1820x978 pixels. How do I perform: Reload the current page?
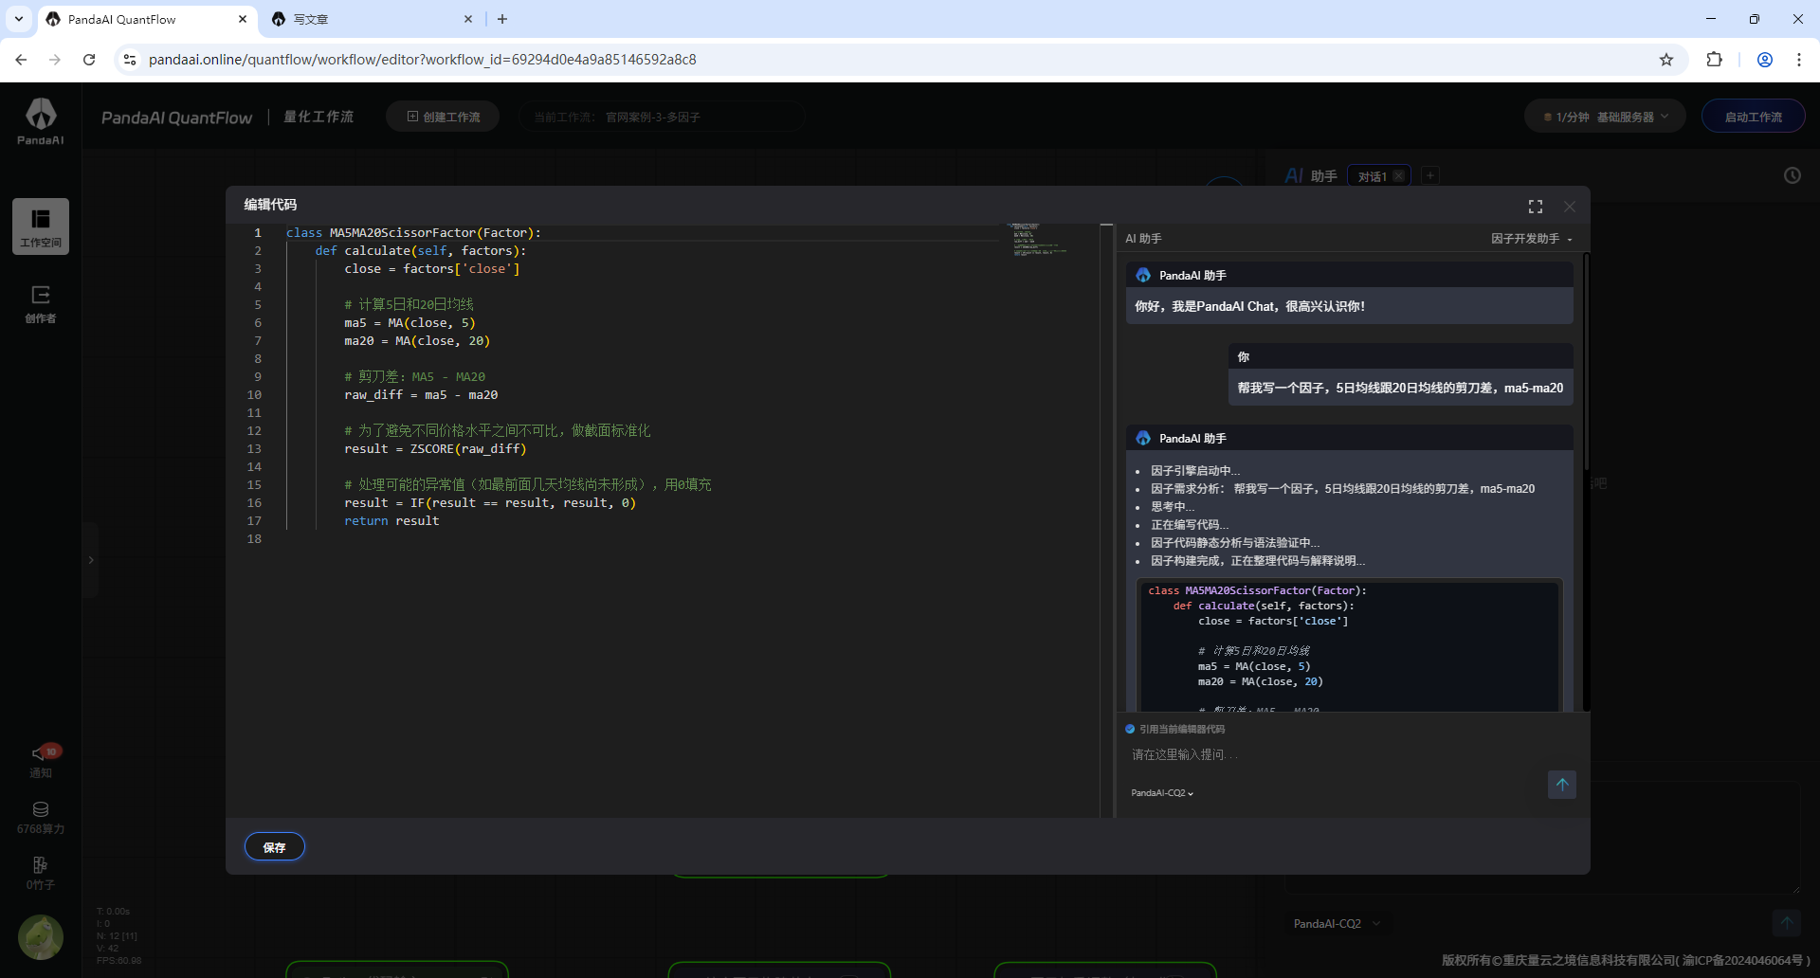pos(89,60)
